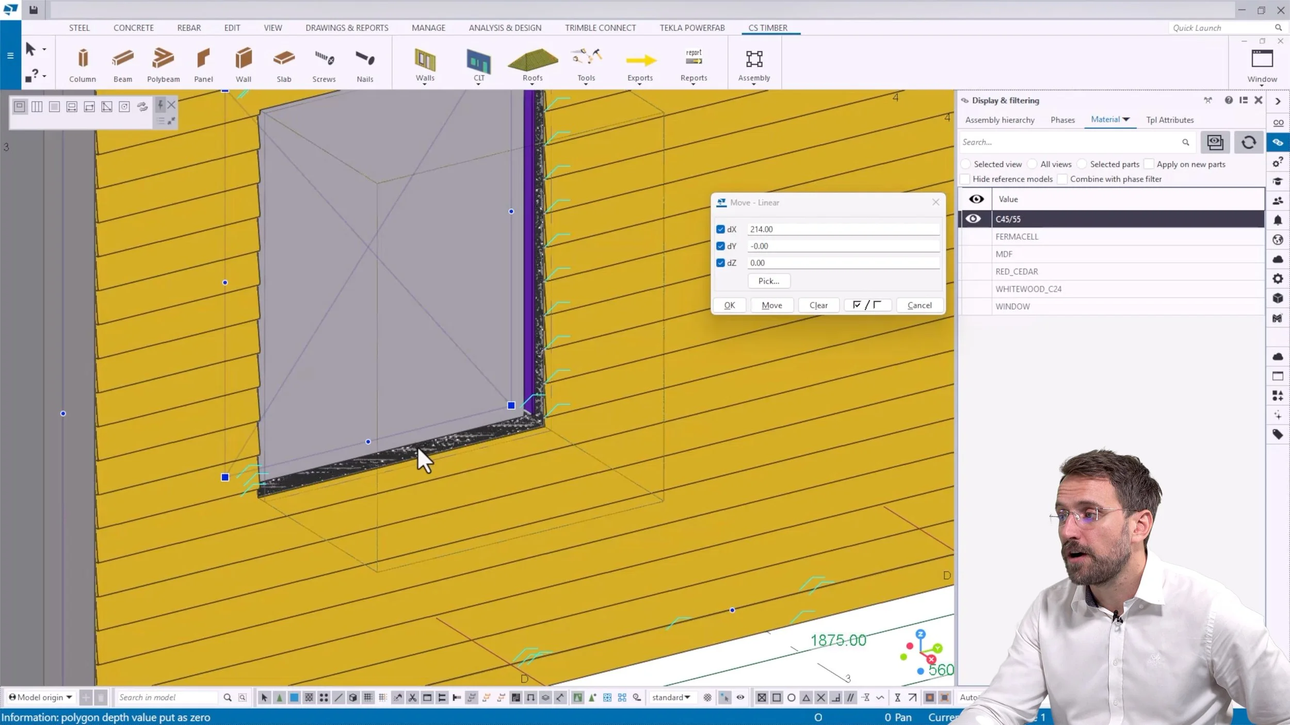1290x725 pixels.
Task: Click the Quick Launch search box
Action: [x=1226, y=28]
